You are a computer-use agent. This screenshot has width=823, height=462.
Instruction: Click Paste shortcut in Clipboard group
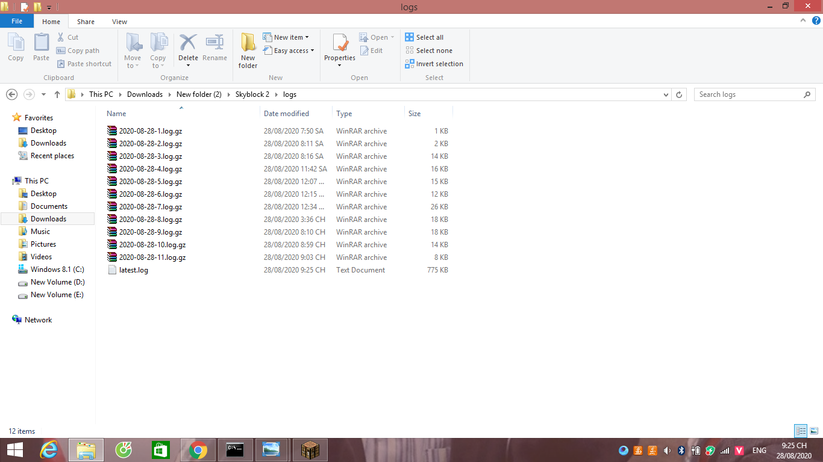point(84,64)
